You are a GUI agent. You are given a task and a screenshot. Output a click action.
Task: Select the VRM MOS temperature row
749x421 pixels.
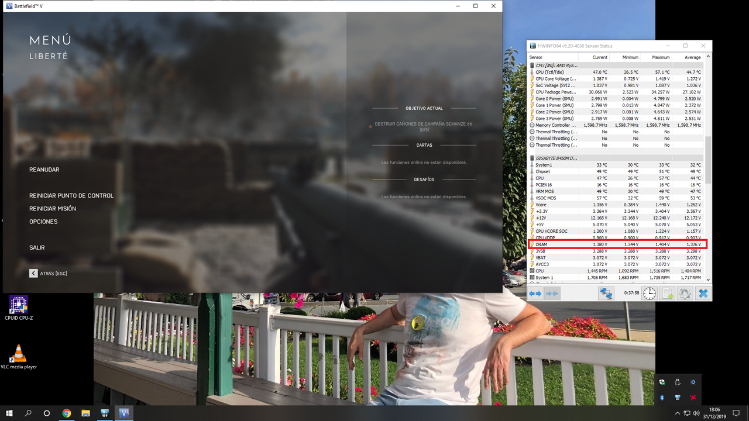point(616,191)
